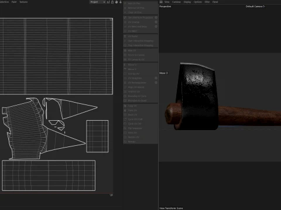The image size is (281, 210).
Task: Open the viewport Panel menu
Action: coord(215,2)
